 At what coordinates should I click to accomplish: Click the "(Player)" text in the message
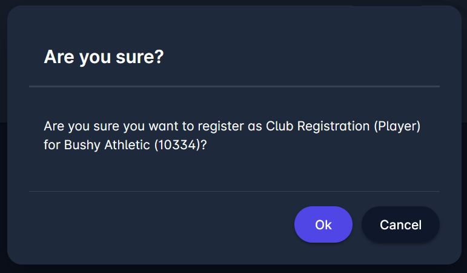[x=397, y=127]
